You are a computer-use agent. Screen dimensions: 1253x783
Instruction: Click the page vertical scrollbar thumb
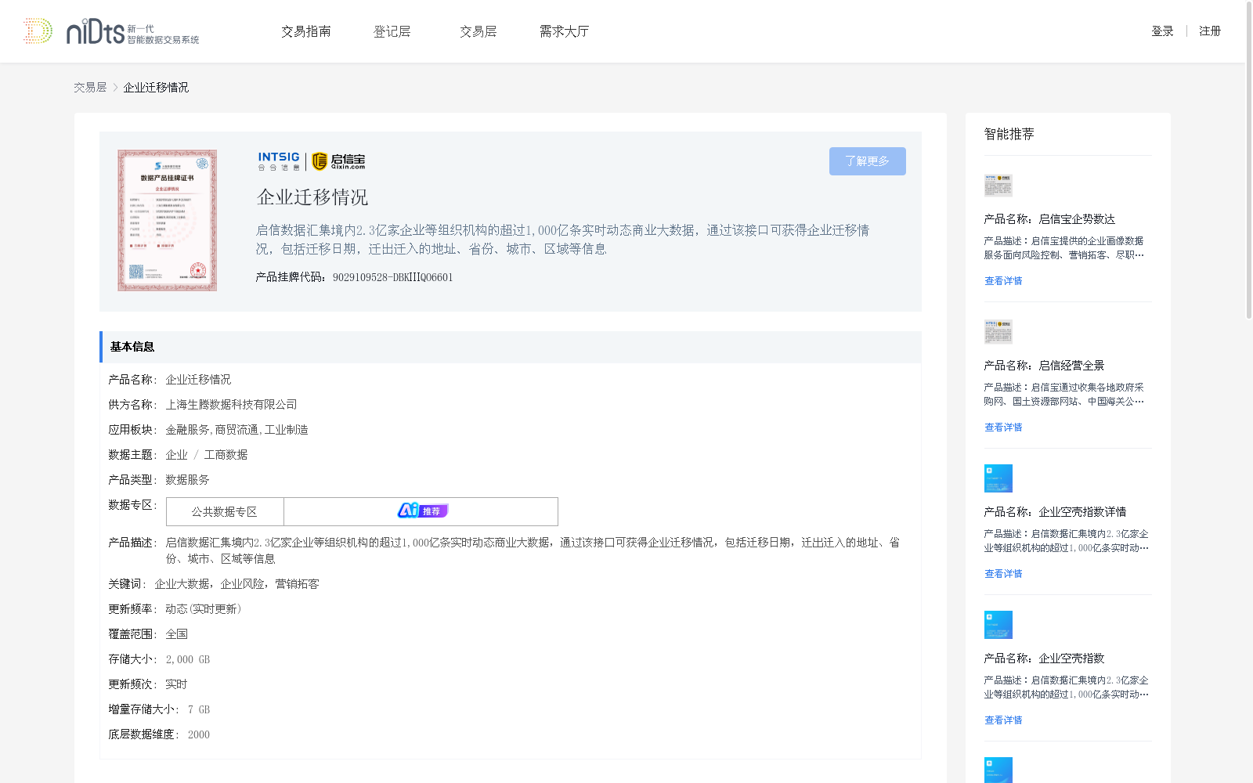(x=1249, y=160)
